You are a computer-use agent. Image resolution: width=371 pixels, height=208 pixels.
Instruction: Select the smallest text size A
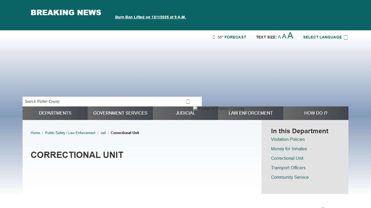pyautogui.click(x=279, y=37)
